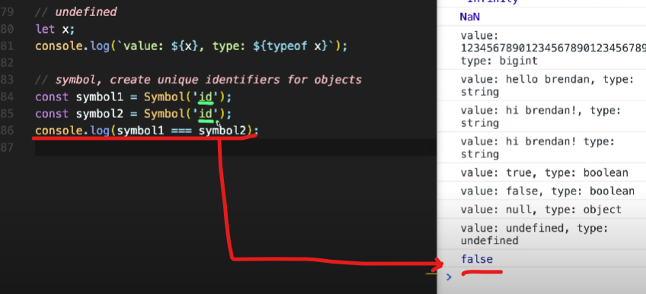Click line number 85 in the gutter

(x=7, y=114)
